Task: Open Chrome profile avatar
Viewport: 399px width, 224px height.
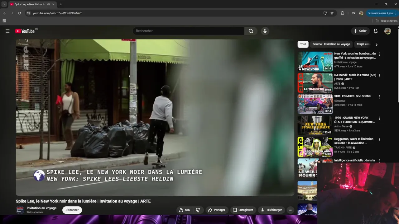Action: [x=361, y=13]
